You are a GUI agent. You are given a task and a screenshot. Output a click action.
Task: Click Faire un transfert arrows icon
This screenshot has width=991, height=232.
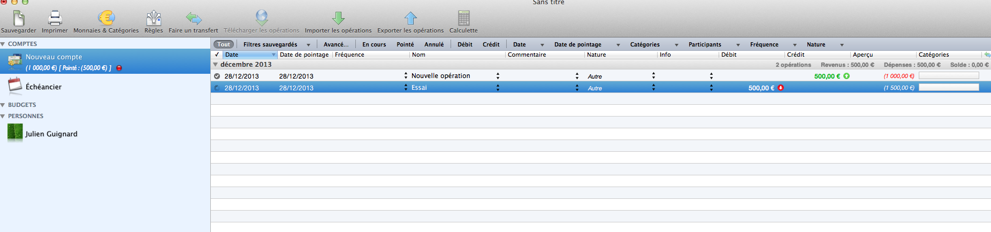coord(193,19)
